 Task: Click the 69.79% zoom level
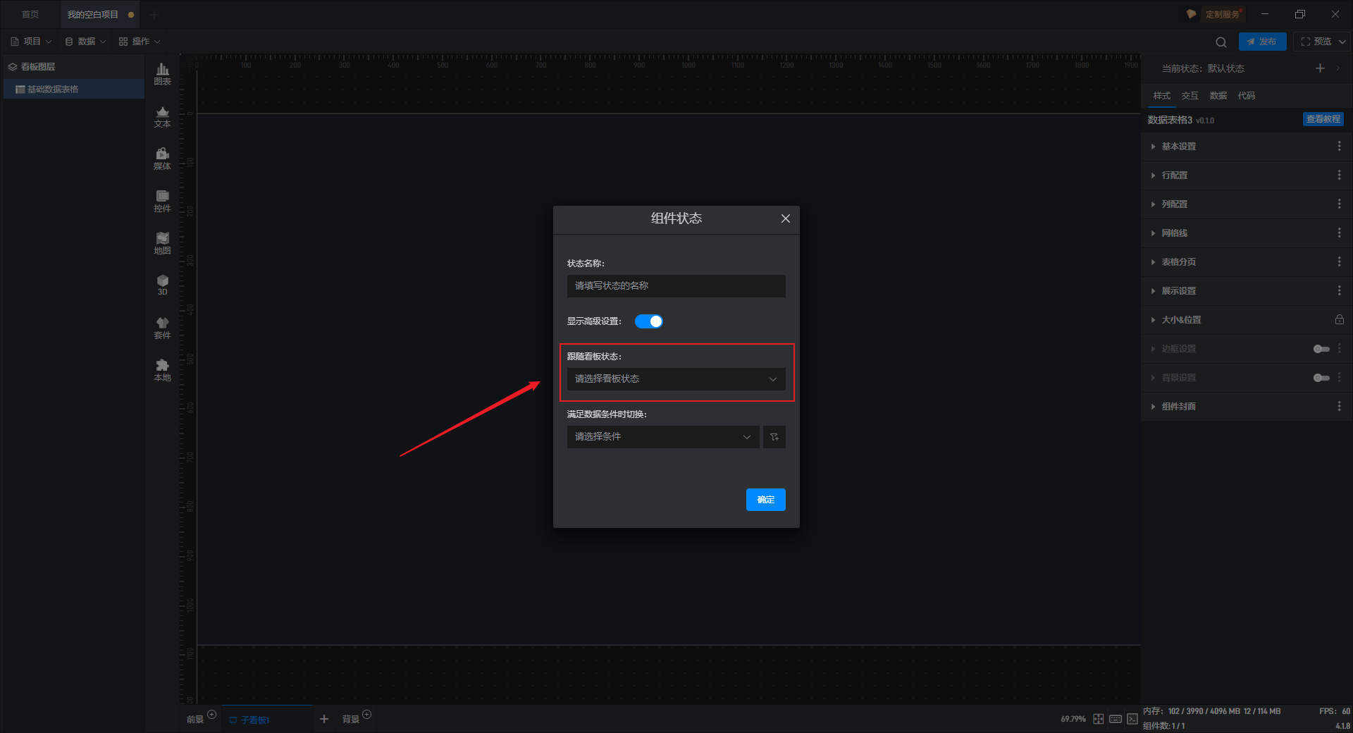point(1073,720)
